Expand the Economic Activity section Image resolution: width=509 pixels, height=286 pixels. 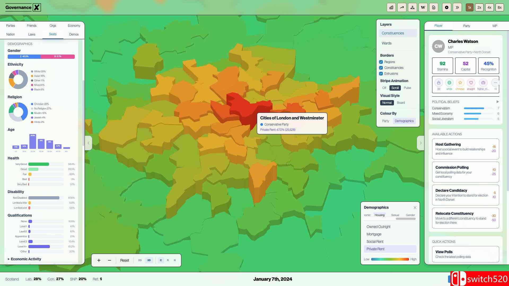coord(24,259)
